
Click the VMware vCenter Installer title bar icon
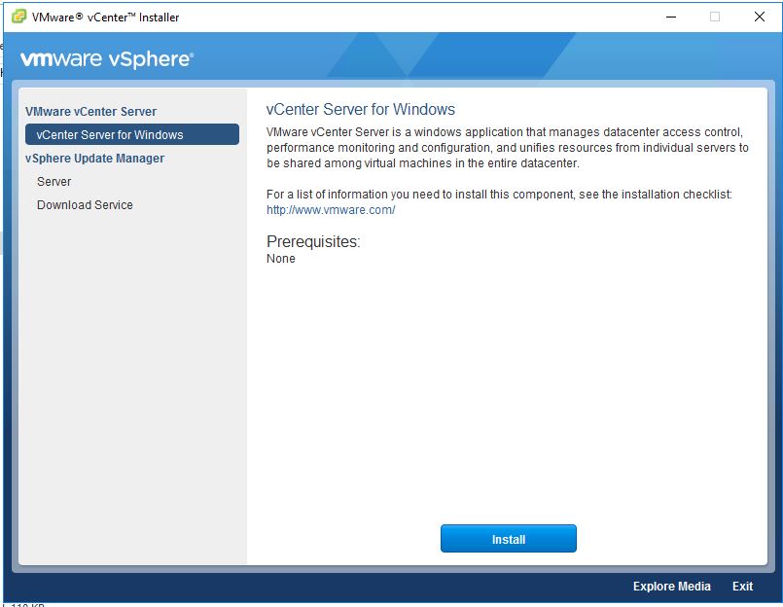coord(18,17)
